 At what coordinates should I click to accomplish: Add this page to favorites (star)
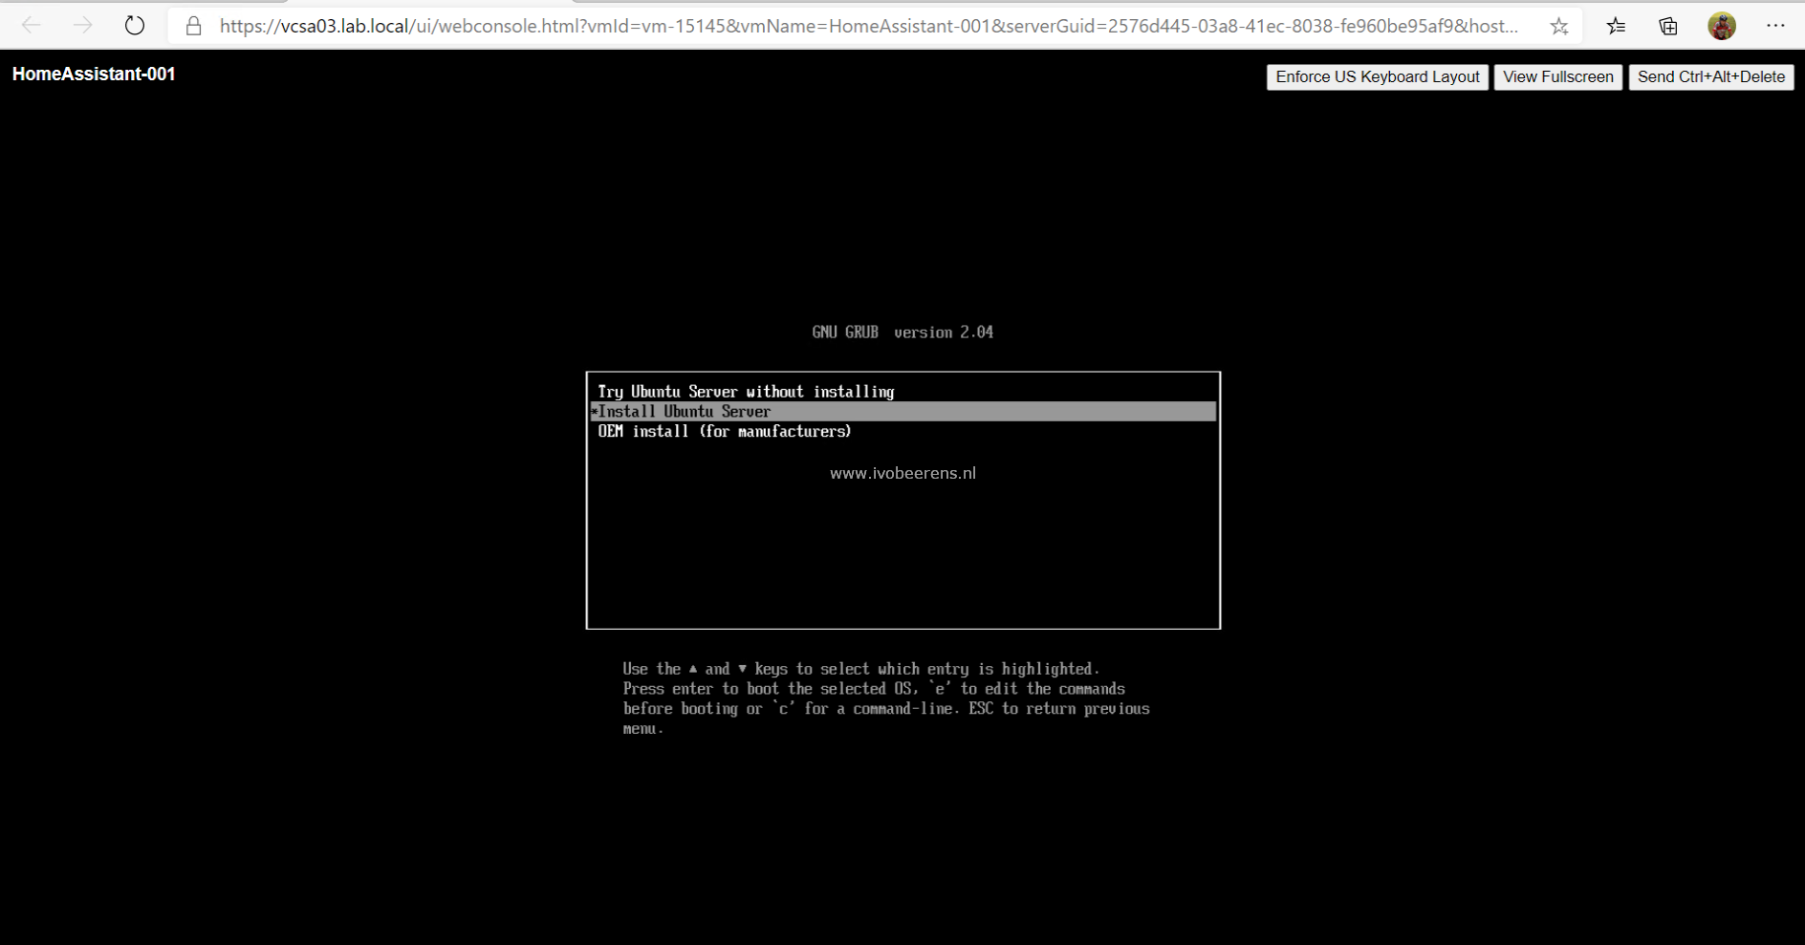(x=1559, y=27)
